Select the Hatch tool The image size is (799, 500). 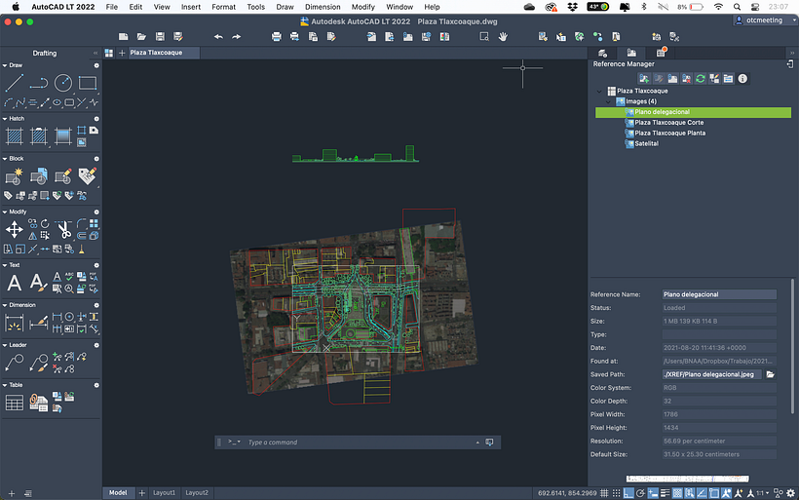[15, 136]
